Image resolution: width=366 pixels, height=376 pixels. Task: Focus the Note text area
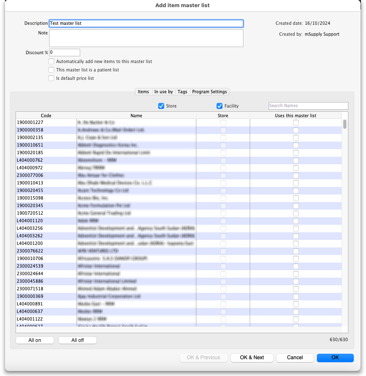pyautogui.click(x=146, y=38)
